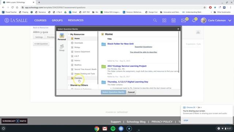Click the Digital Learning Day folder icon
The image size is (234, 132).
103,82
